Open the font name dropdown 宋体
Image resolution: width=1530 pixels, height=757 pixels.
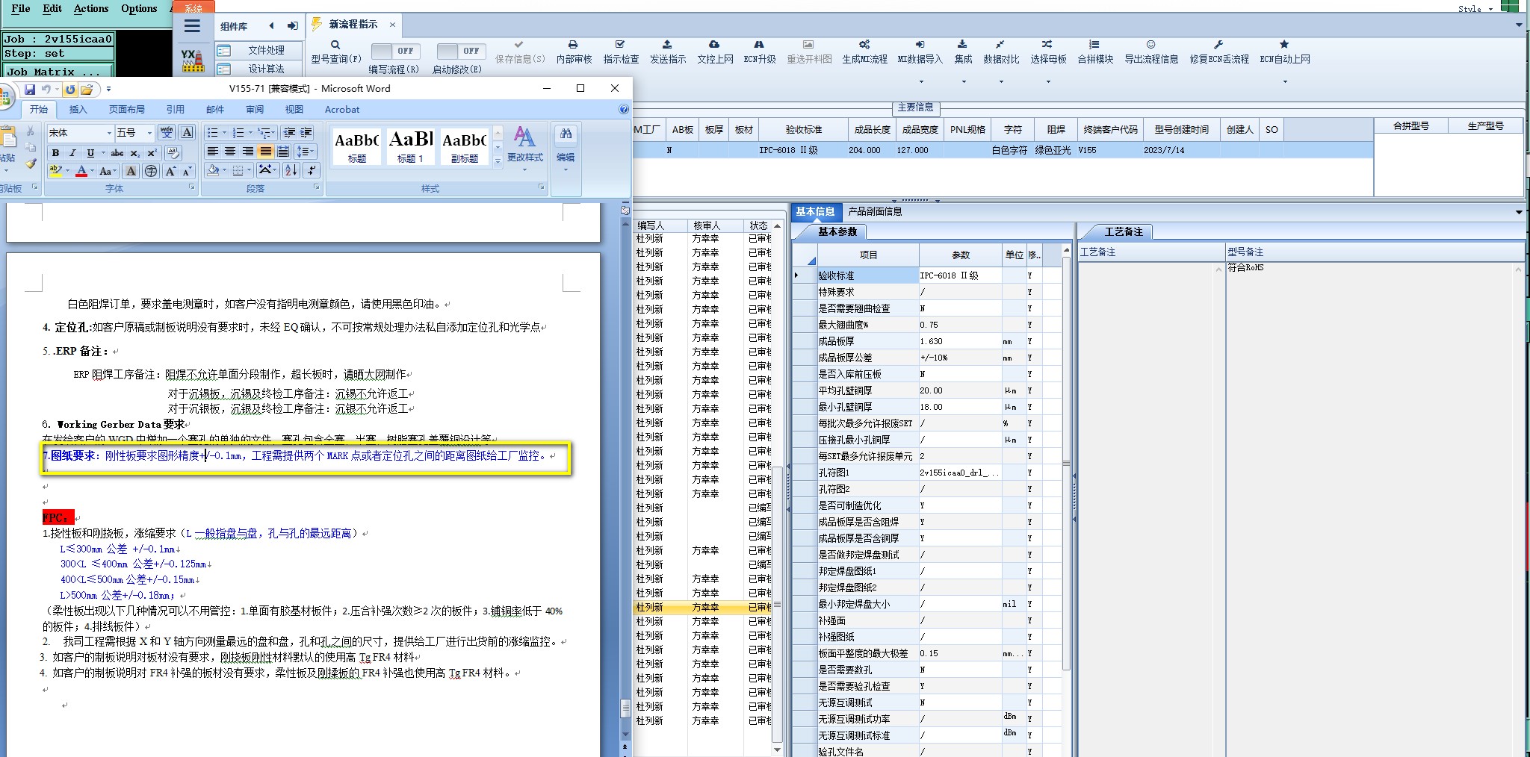click(109, 133)
